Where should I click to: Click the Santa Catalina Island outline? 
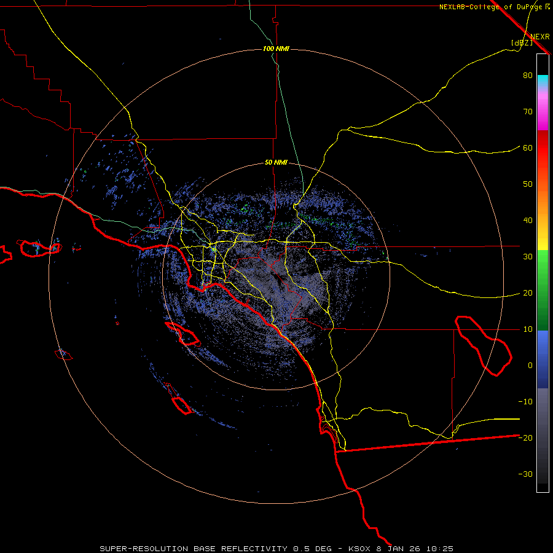[182, 334]
